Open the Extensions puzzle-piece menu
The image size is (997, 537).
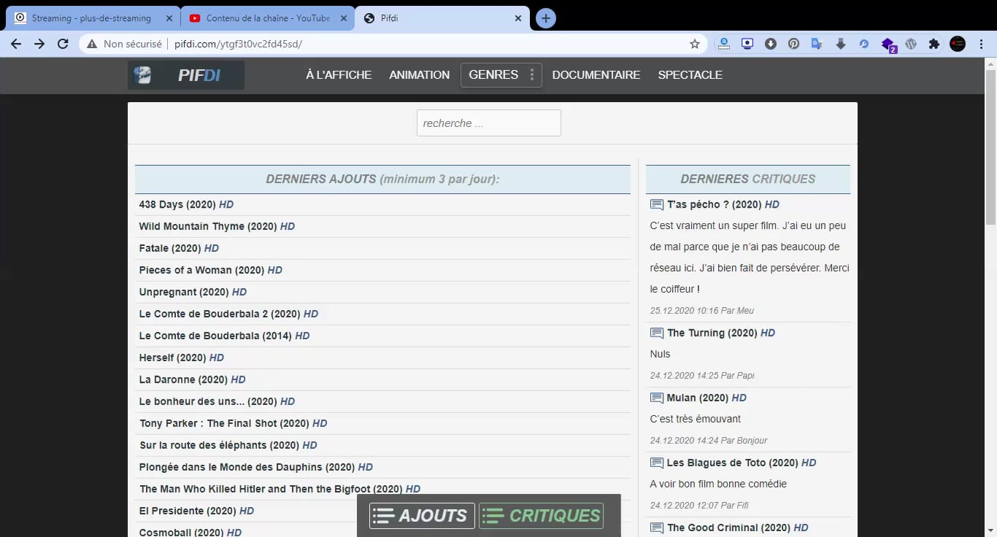pyautogui.click(x=934, y=44)
